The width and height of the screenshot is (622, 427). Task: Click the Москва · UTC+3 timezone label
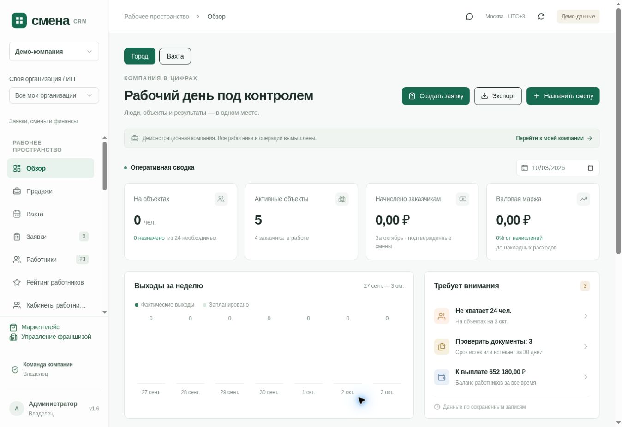click(x=505, y=17)
